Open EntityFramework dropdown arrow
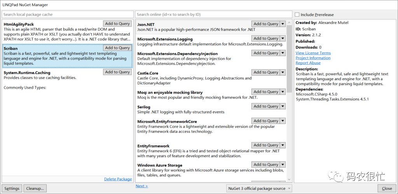Viewport: 398px width, 194px height. 283,145
